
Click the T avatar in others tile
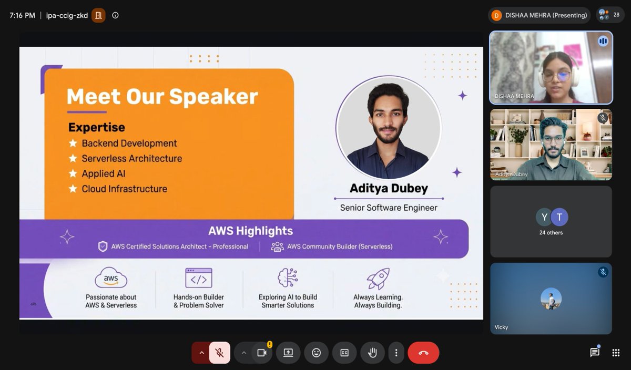tap(559, 217)
